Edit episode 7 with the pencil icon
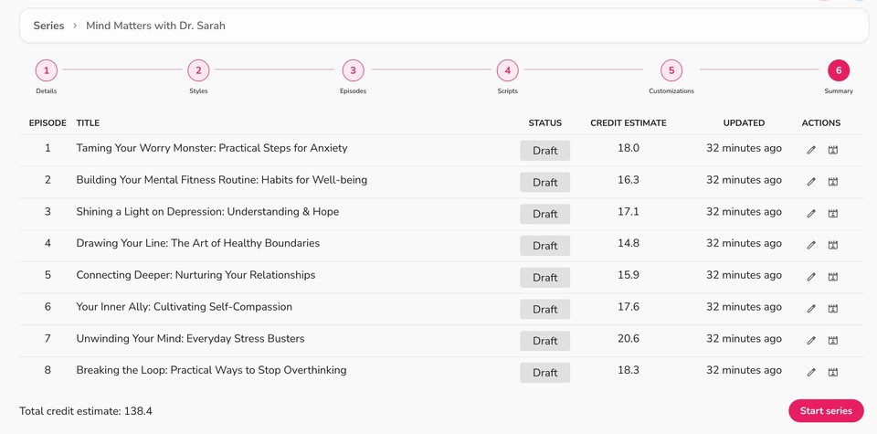The image size is (877, 434). point(811,341)
